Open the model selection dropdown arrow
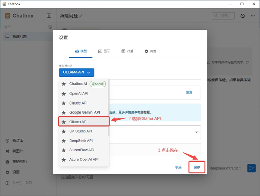Screen dimensions: 260x196 tap(196, 132)
